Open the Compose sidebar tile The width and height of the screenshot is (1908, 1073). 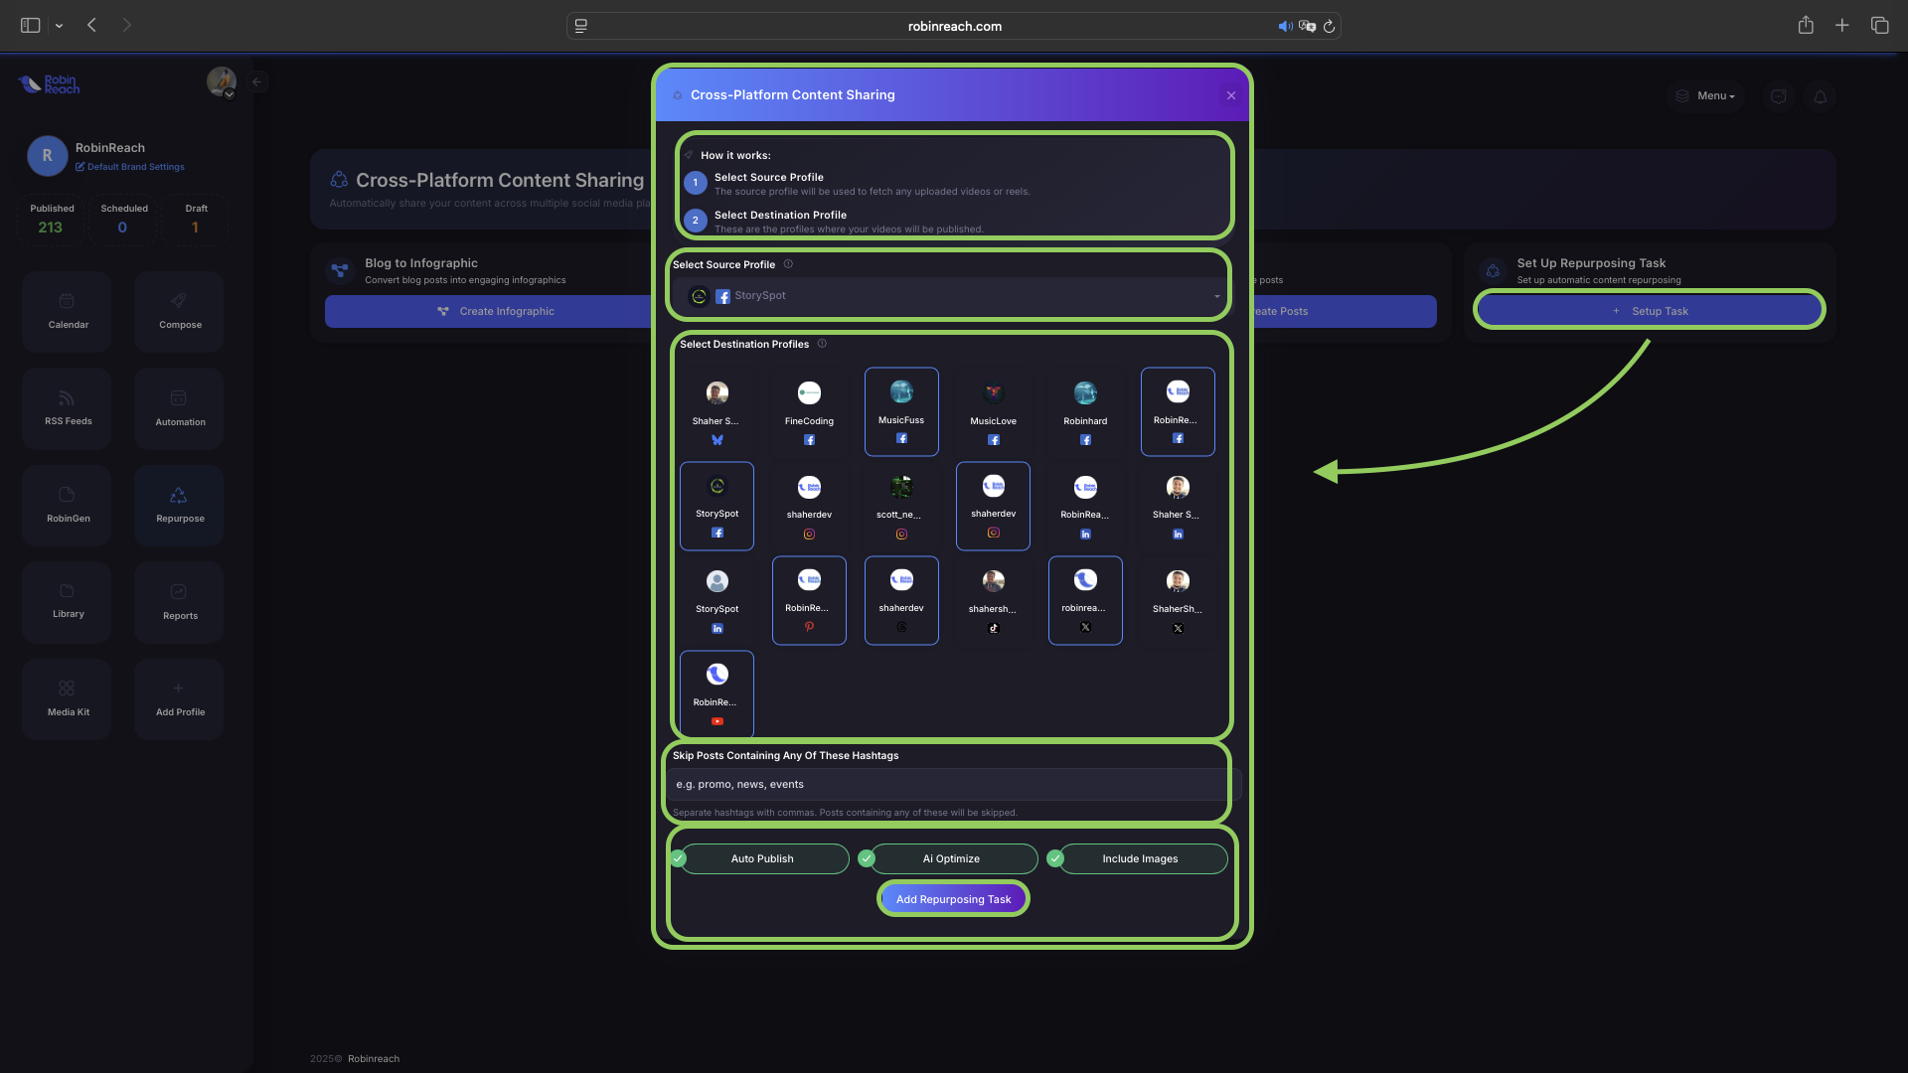click(x=180, y=310)
